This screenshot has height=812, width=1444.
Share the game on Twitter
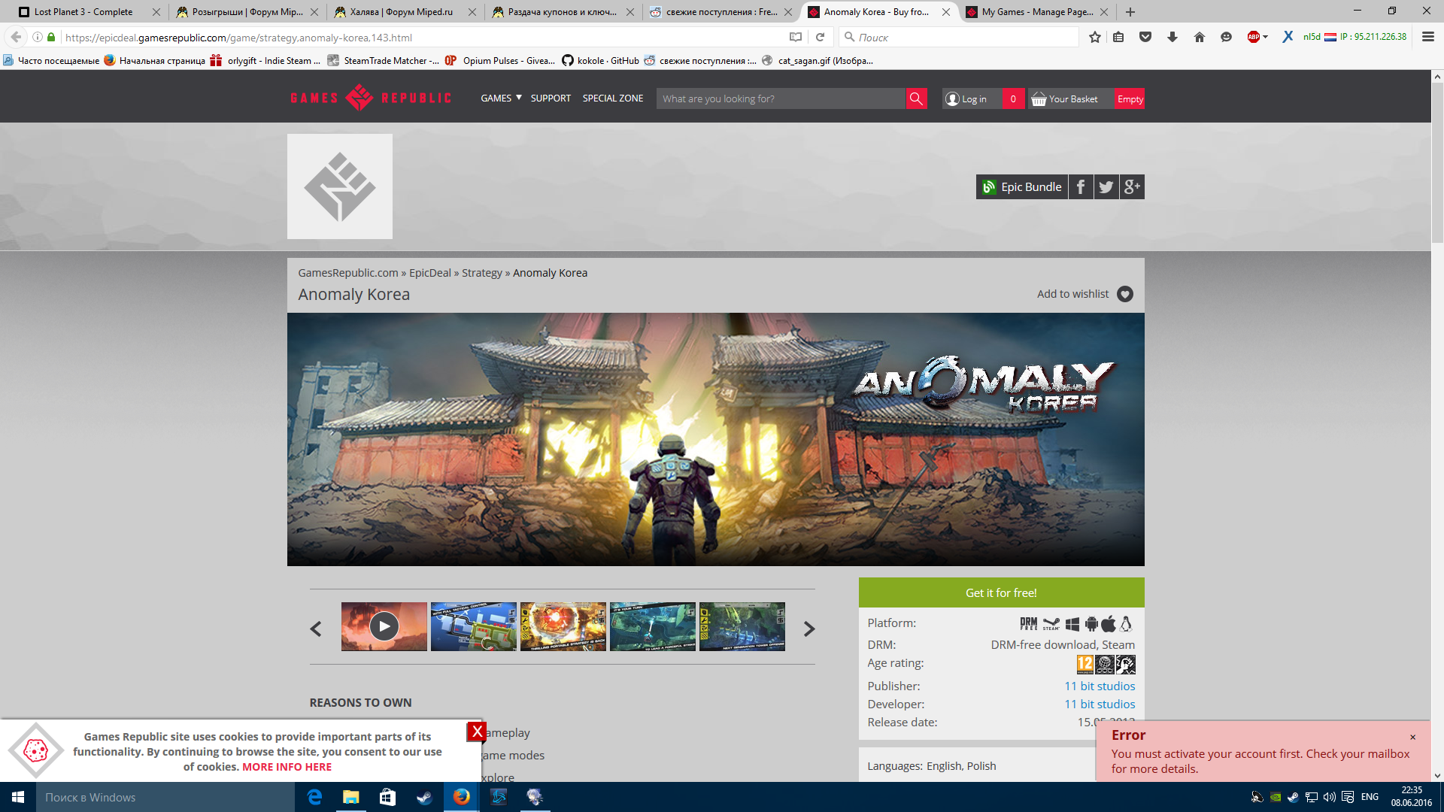tap(1106, 187)
